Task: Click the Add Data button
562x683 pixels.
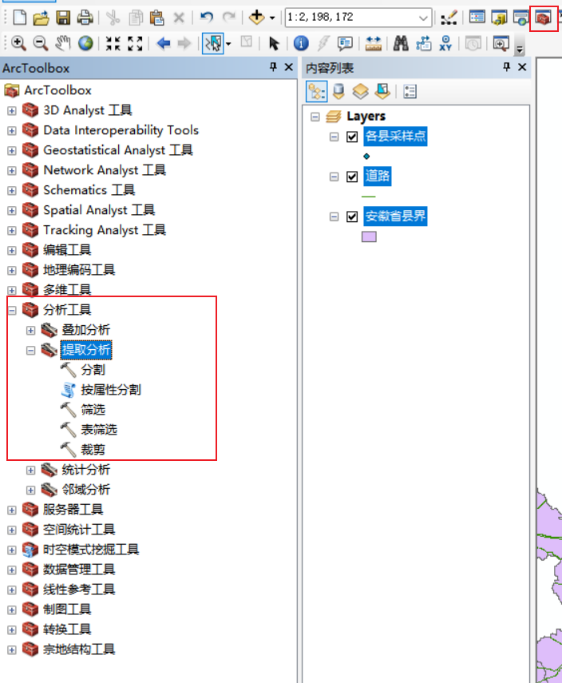Action: click(257, 18)
